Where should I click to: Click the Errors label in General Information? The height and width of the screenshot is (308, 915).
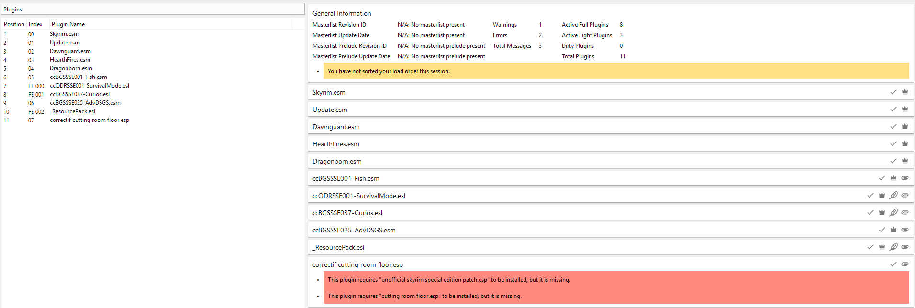pos(500,35)
